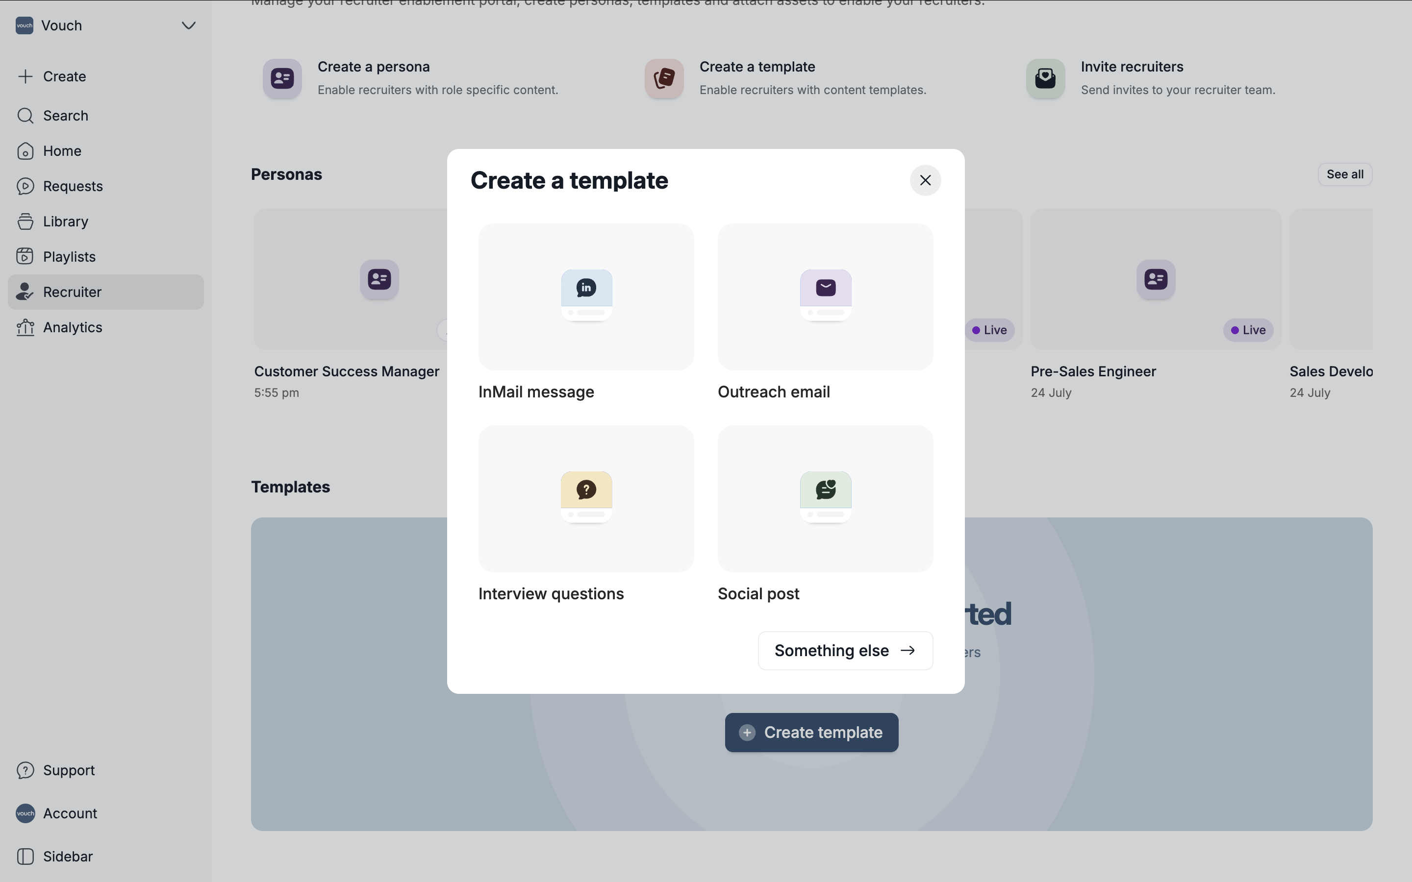Click the plus icon beside Create
Viewport: 1412px width, 882px height.
point(25,76)
